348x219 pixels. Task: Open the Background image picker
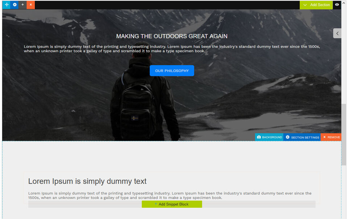pos(269,137)
